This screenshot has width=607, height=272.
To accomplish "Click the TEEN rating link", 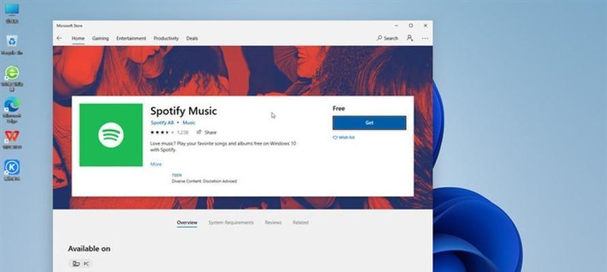I will pyautogui.click(x=177, y=175).
